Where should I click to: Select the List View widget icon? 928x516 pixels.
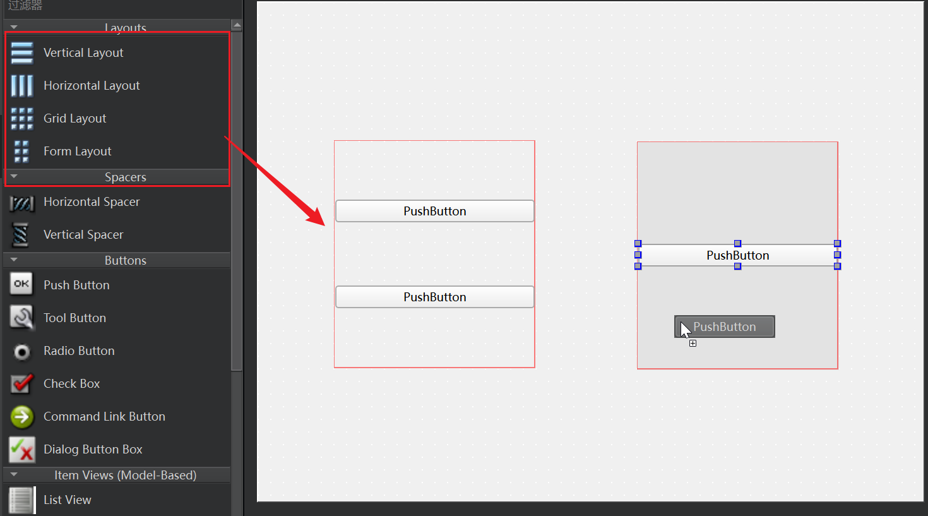(x=21, y=500)
